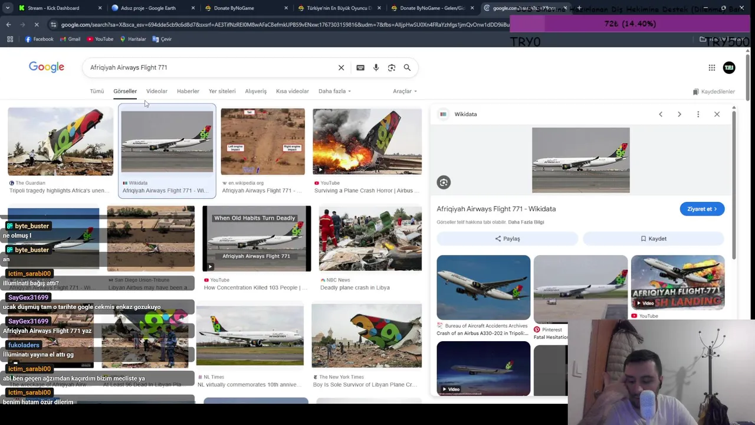
Task: Open large Wikidata preview image
Action: coord(581,160)
